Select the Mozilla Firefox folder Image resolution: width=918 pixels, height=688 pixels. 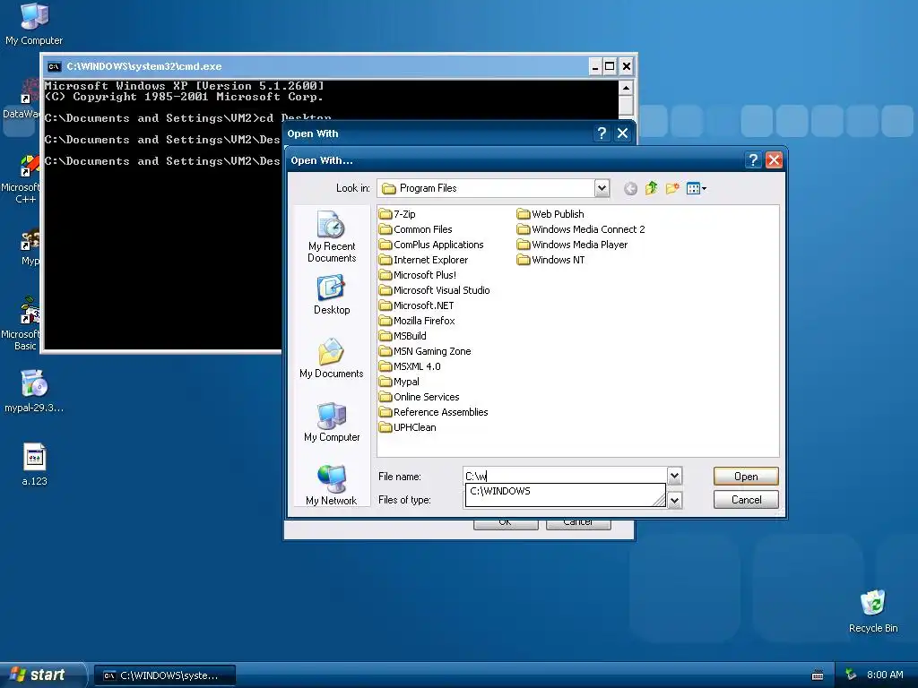click(417, 321)
